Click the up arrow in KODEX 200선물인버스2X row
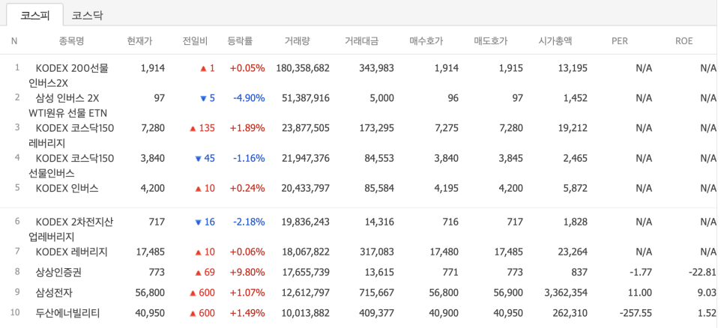This screenshot has height=328, width=724. click(203, 69)
